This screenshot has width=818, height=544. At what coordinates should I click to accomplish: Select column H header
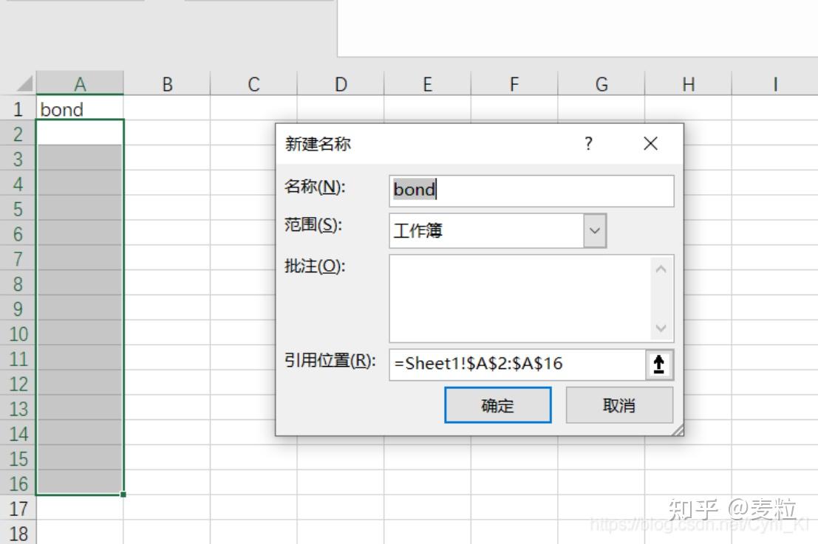pyautogui.click(x=687, y=83)
